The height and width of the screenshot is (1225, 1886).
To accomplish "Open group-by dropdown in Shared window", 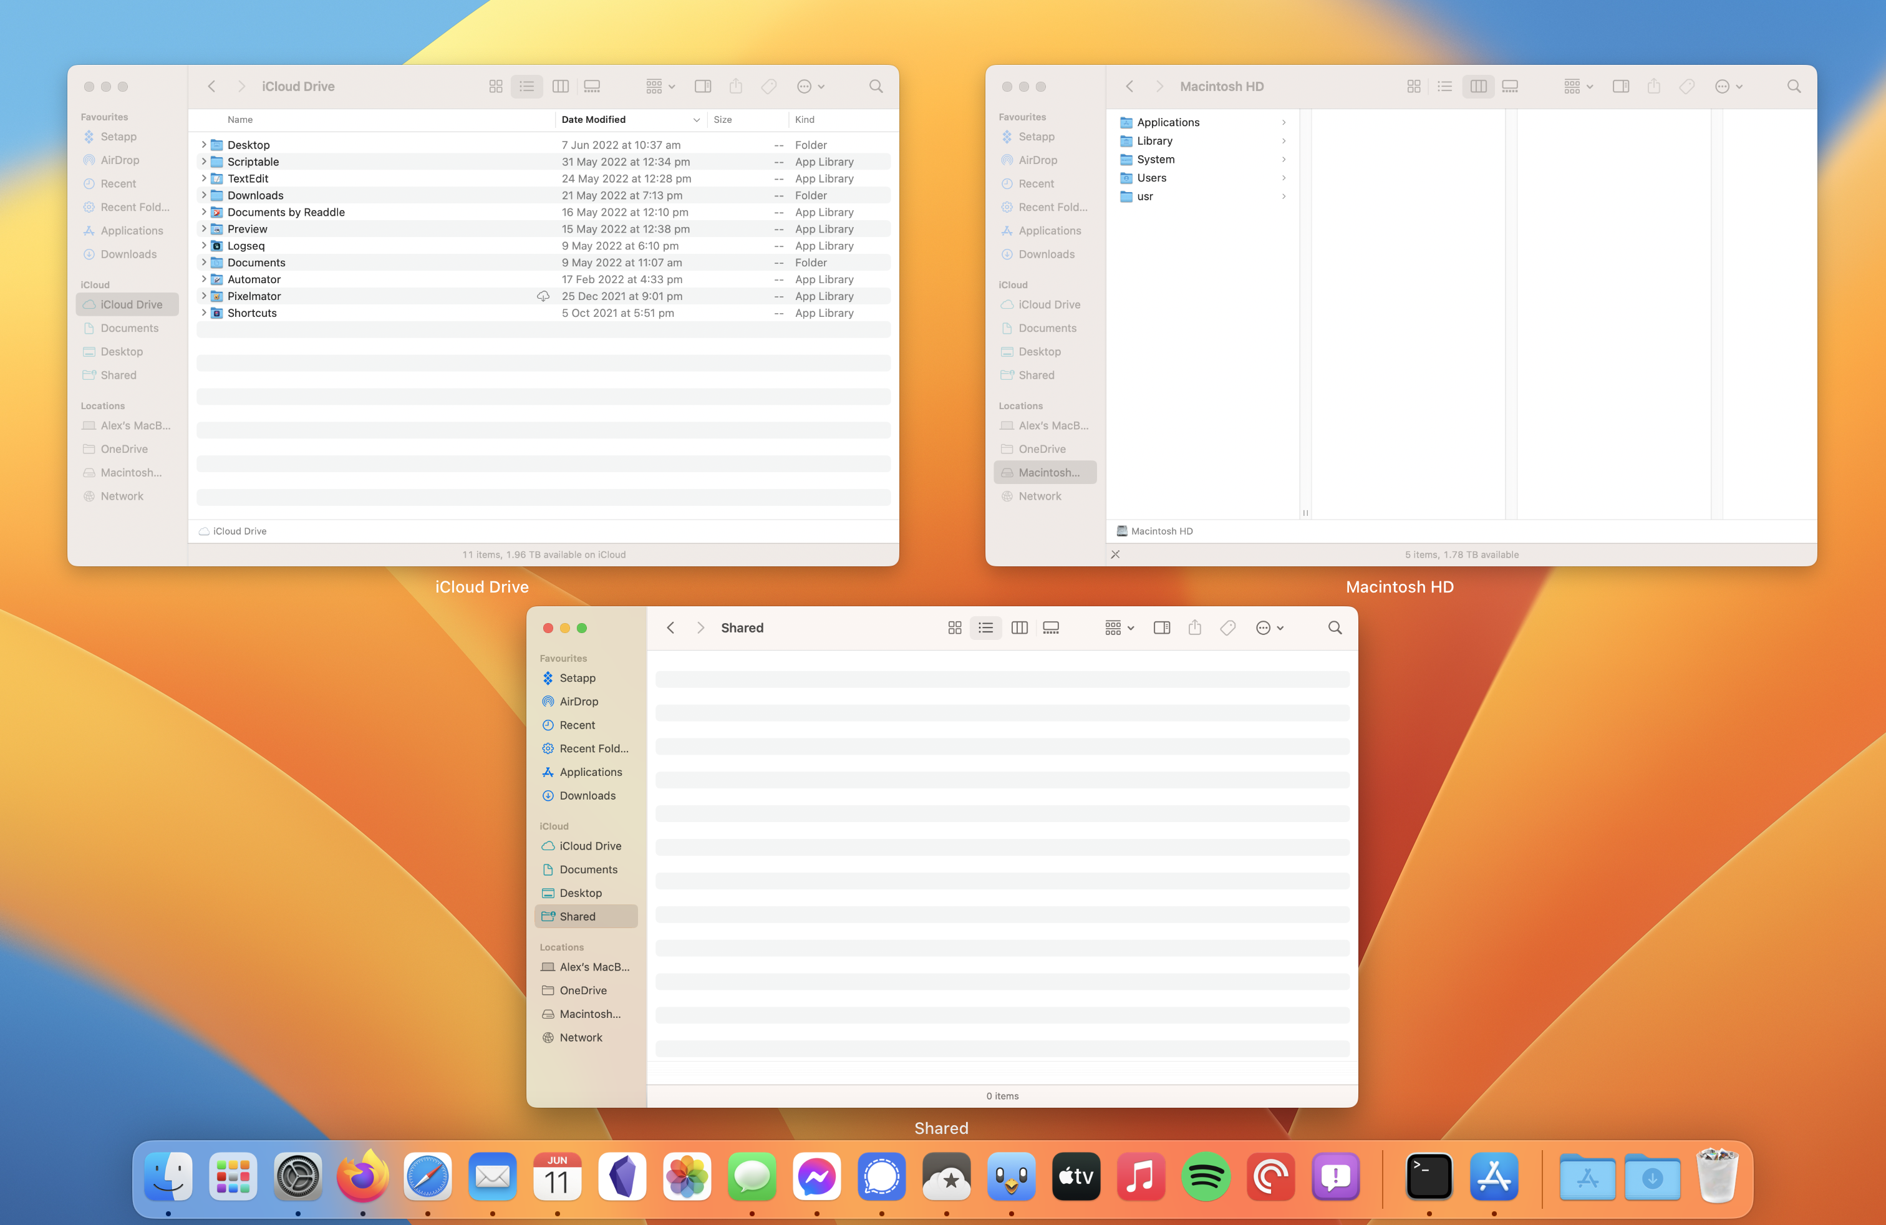I will coord(1119,627).
